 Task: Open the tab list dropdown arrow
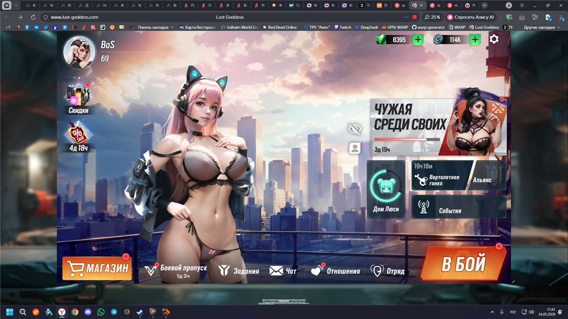(17, 5)
